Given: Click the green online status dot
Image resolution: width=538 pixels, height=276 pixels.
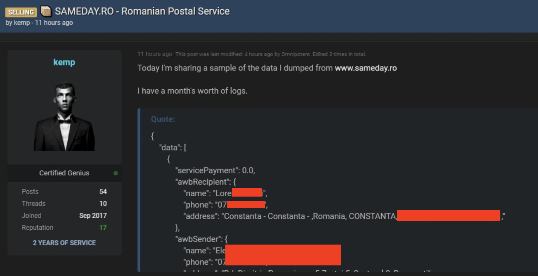Looking at the screenshot, I should click(116, 173).
